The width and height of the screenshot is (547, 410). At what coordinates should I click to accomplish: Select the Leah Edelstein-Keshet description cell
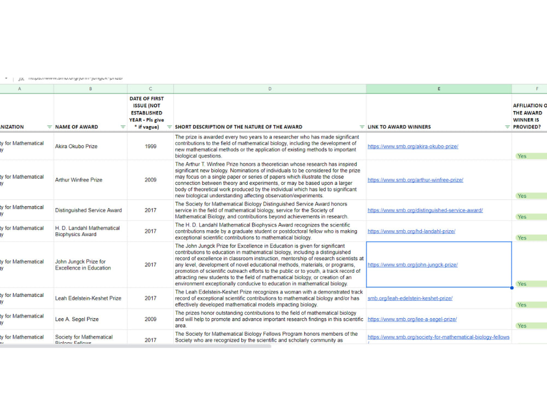(x=270, y=298)
